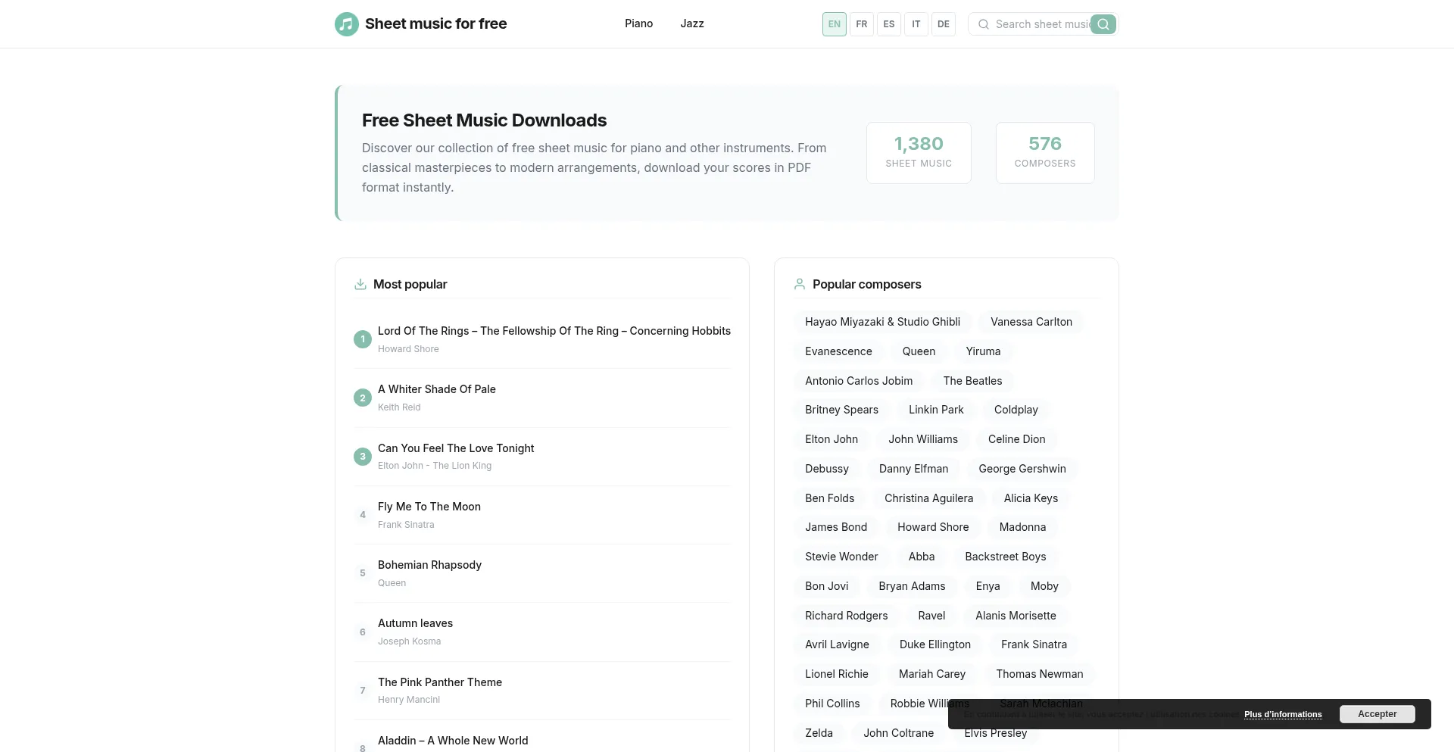Select the Vanessa Carlton composer tag
1454x752 pixels.
click(x=1031, y=322)
